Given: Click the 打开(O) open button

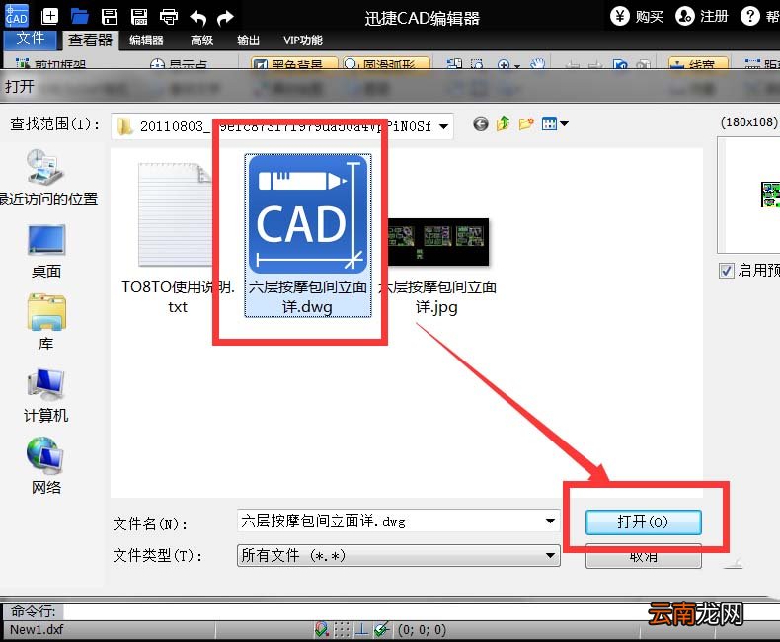Looking at the screenshot, I should 643,522.
